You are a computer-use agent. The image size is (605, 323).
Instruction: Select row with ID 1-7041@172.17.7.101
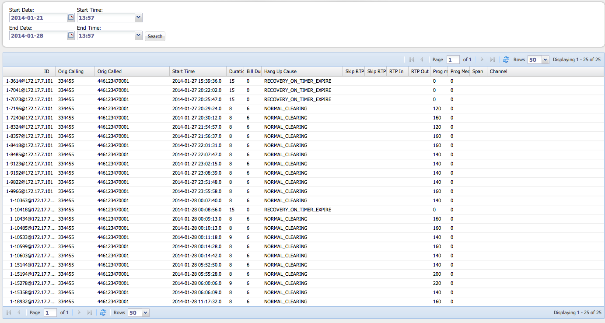[303, 90]
